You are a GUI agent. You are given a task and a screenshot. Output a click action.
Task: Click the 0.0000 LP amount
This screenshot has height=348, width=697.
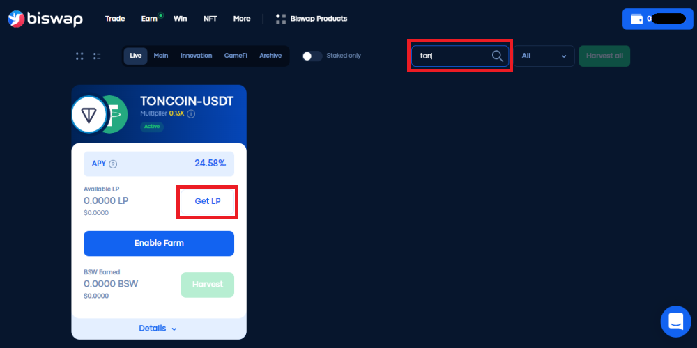[x=106, y=201]
